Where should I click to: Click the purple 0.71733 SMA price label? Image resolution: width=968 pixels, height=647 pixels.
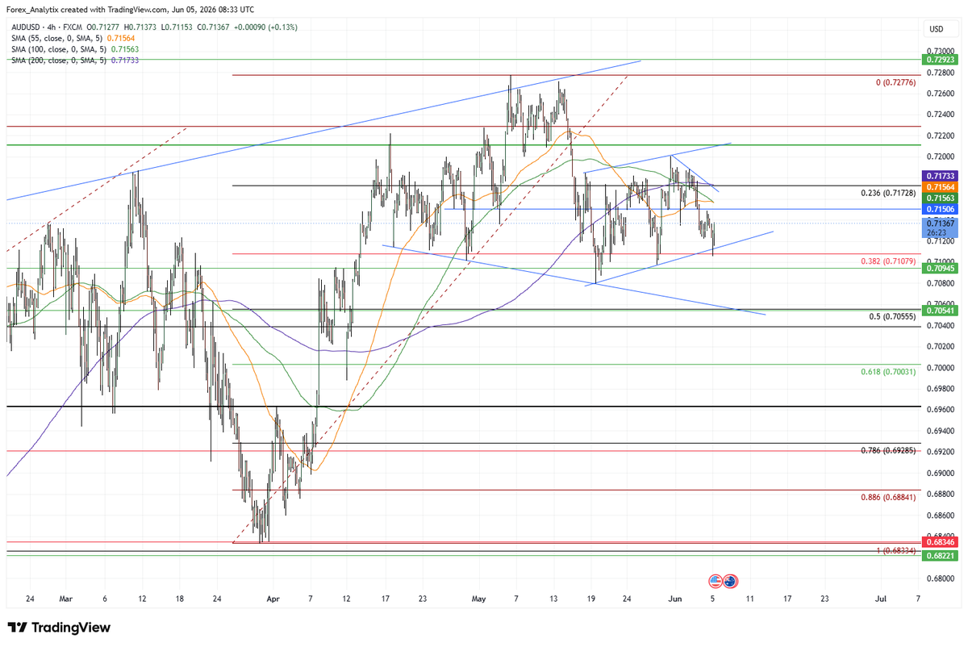pos(940,175)
